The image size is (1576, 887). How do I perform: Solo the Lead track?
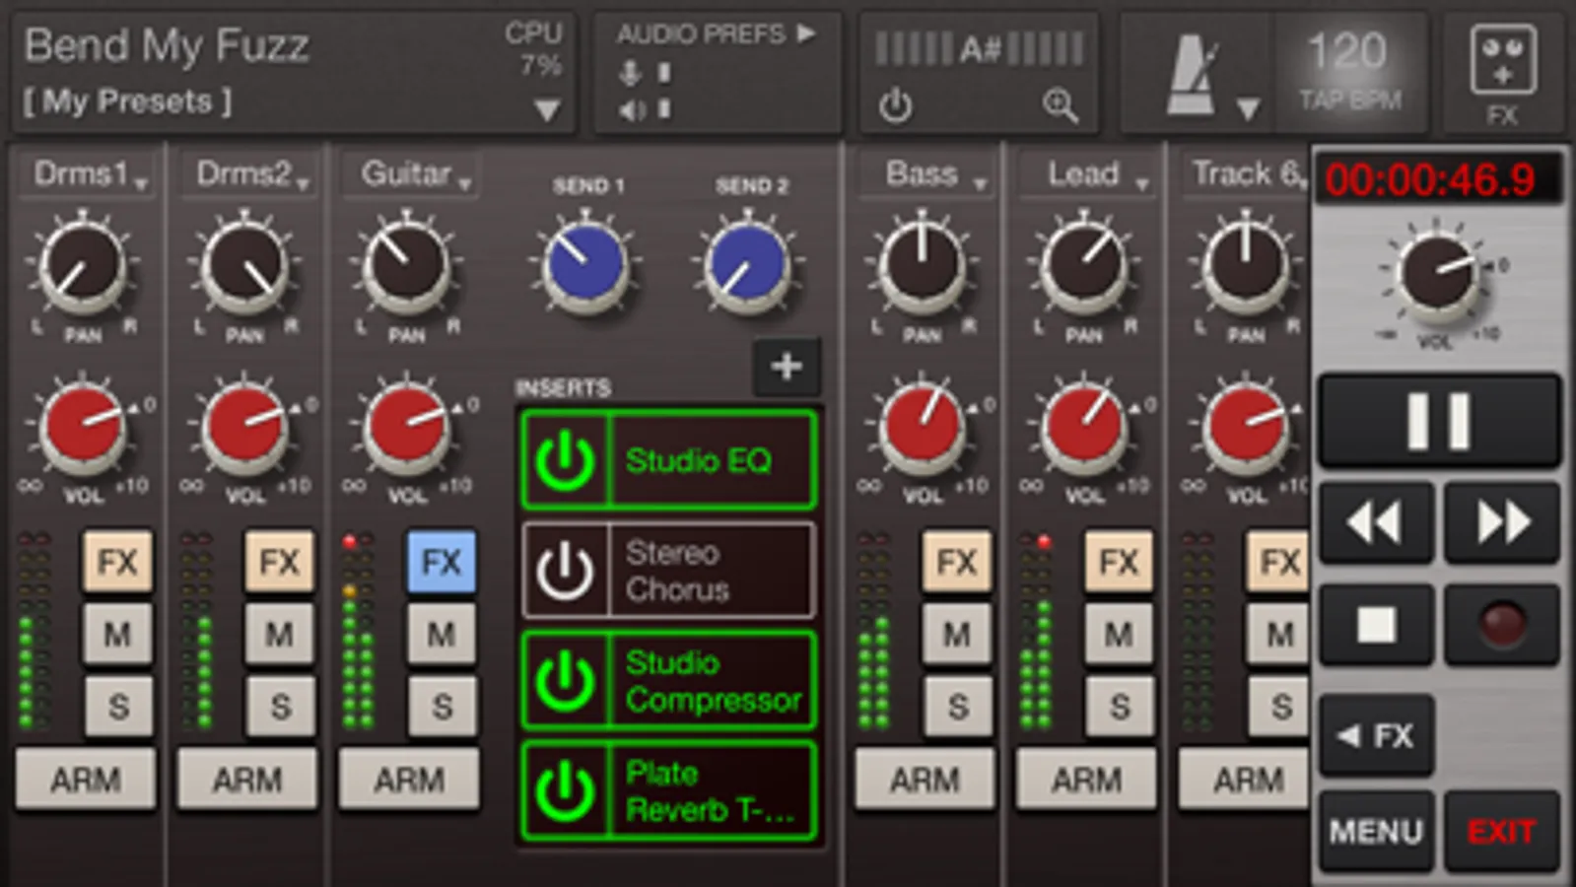pyautogui.click(x=1120, y=706)
